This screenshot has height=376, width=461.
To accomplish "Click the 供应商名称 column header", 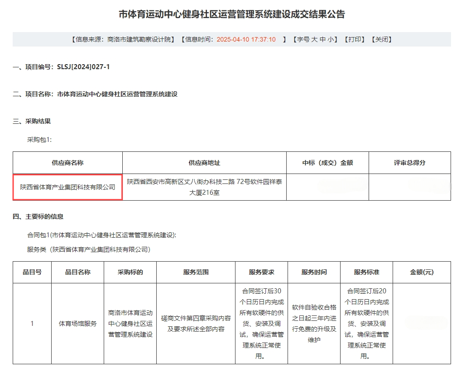I will (67, 163).
